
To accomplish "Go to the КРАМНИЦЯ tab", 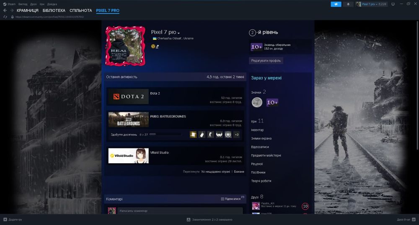I will click(27, 10).
